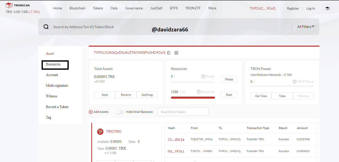Click the Total Assets value 0.00001 TRX
The width and height of the screenshot is (339, 162).
point(104,77)
